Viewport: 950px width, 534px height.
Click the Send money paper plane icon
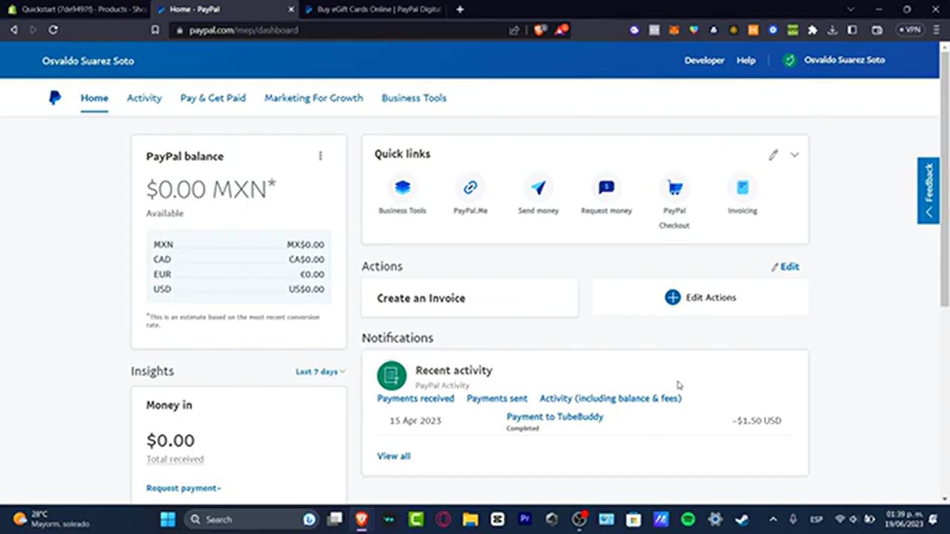tap(538, 187)
